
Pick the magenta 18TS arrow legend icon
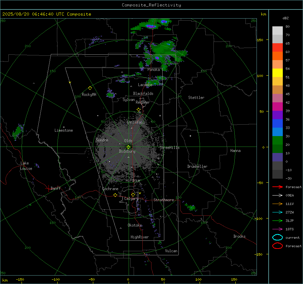point(277,229)
